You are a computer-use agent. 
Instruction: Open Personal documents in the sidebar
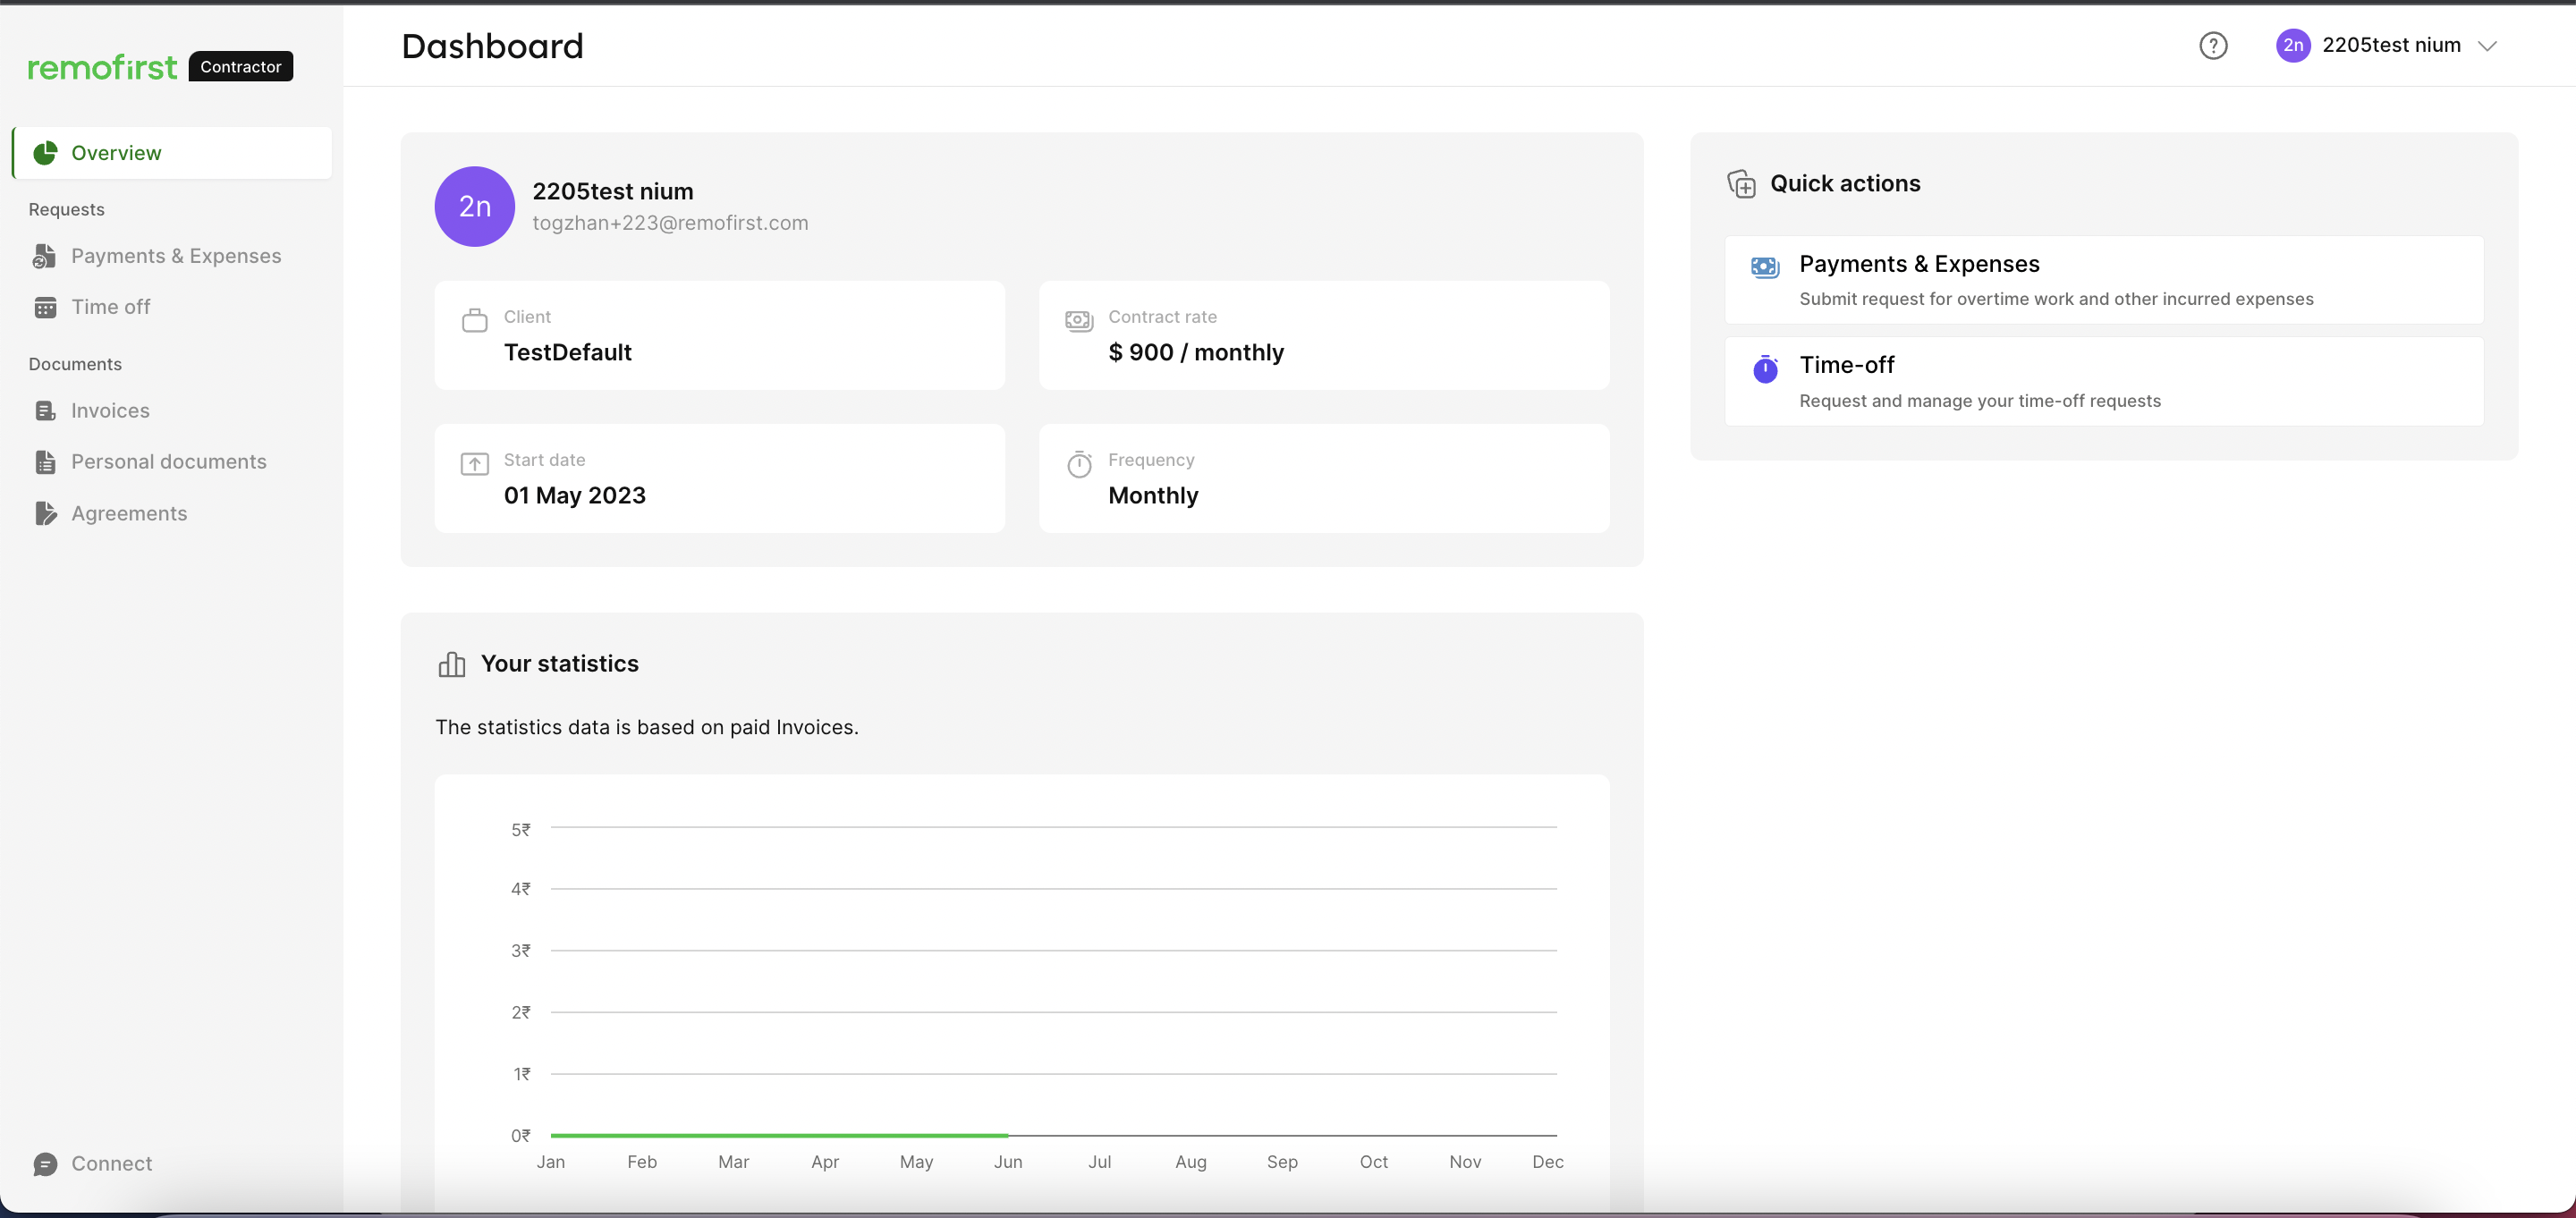[x=172, y=461]
